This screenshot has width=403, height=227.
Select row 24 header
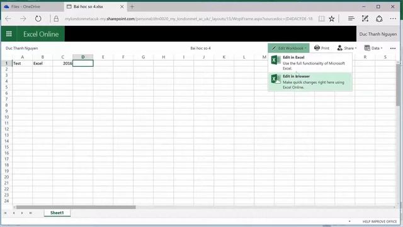click(6, 201)
